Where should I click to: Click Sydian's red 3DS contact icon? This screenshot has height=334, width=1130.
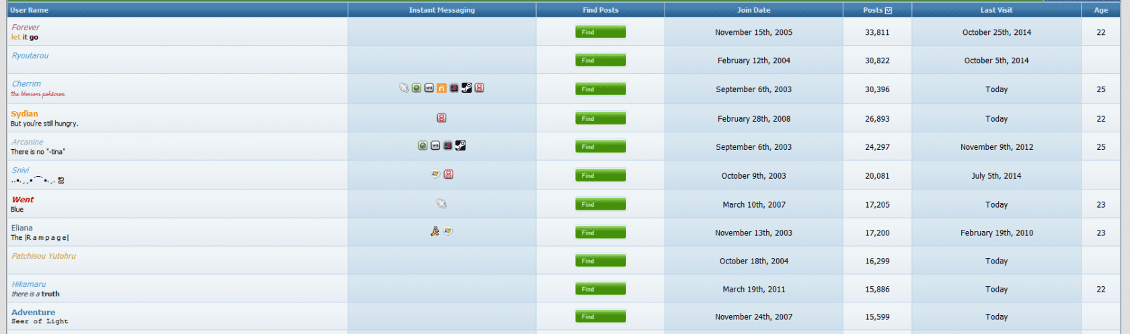click(441, 118)
